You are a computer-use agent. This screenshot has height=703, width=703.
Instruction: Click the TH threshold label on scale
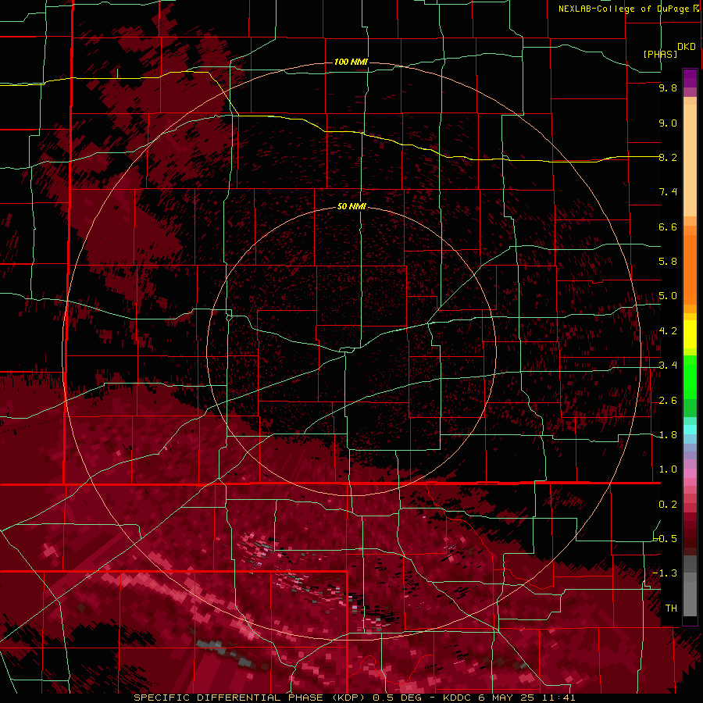671,608
